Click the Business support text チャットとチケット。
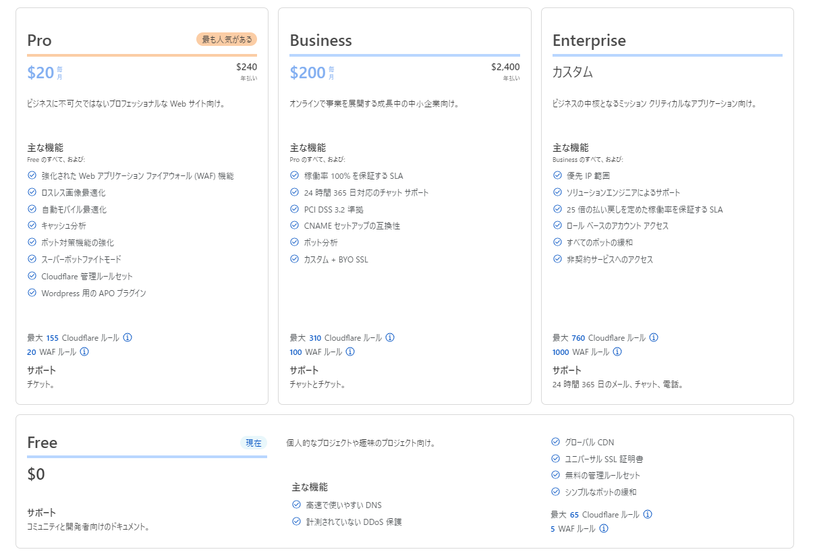This screenshot has height=558, width=817. (317, 384)
